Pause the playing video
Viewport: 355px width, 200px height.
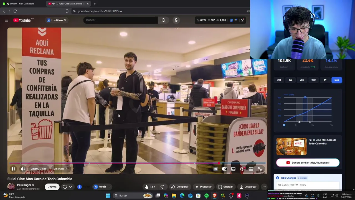point(13,169)
